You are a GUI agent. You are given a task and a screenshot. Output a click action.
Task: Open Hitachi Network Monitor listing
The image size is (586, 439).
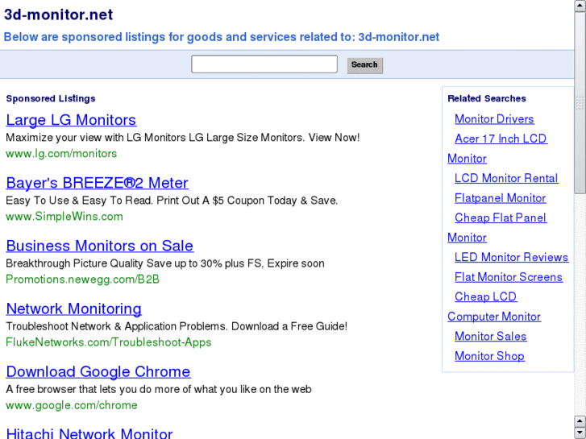click(x=89, y=433)
